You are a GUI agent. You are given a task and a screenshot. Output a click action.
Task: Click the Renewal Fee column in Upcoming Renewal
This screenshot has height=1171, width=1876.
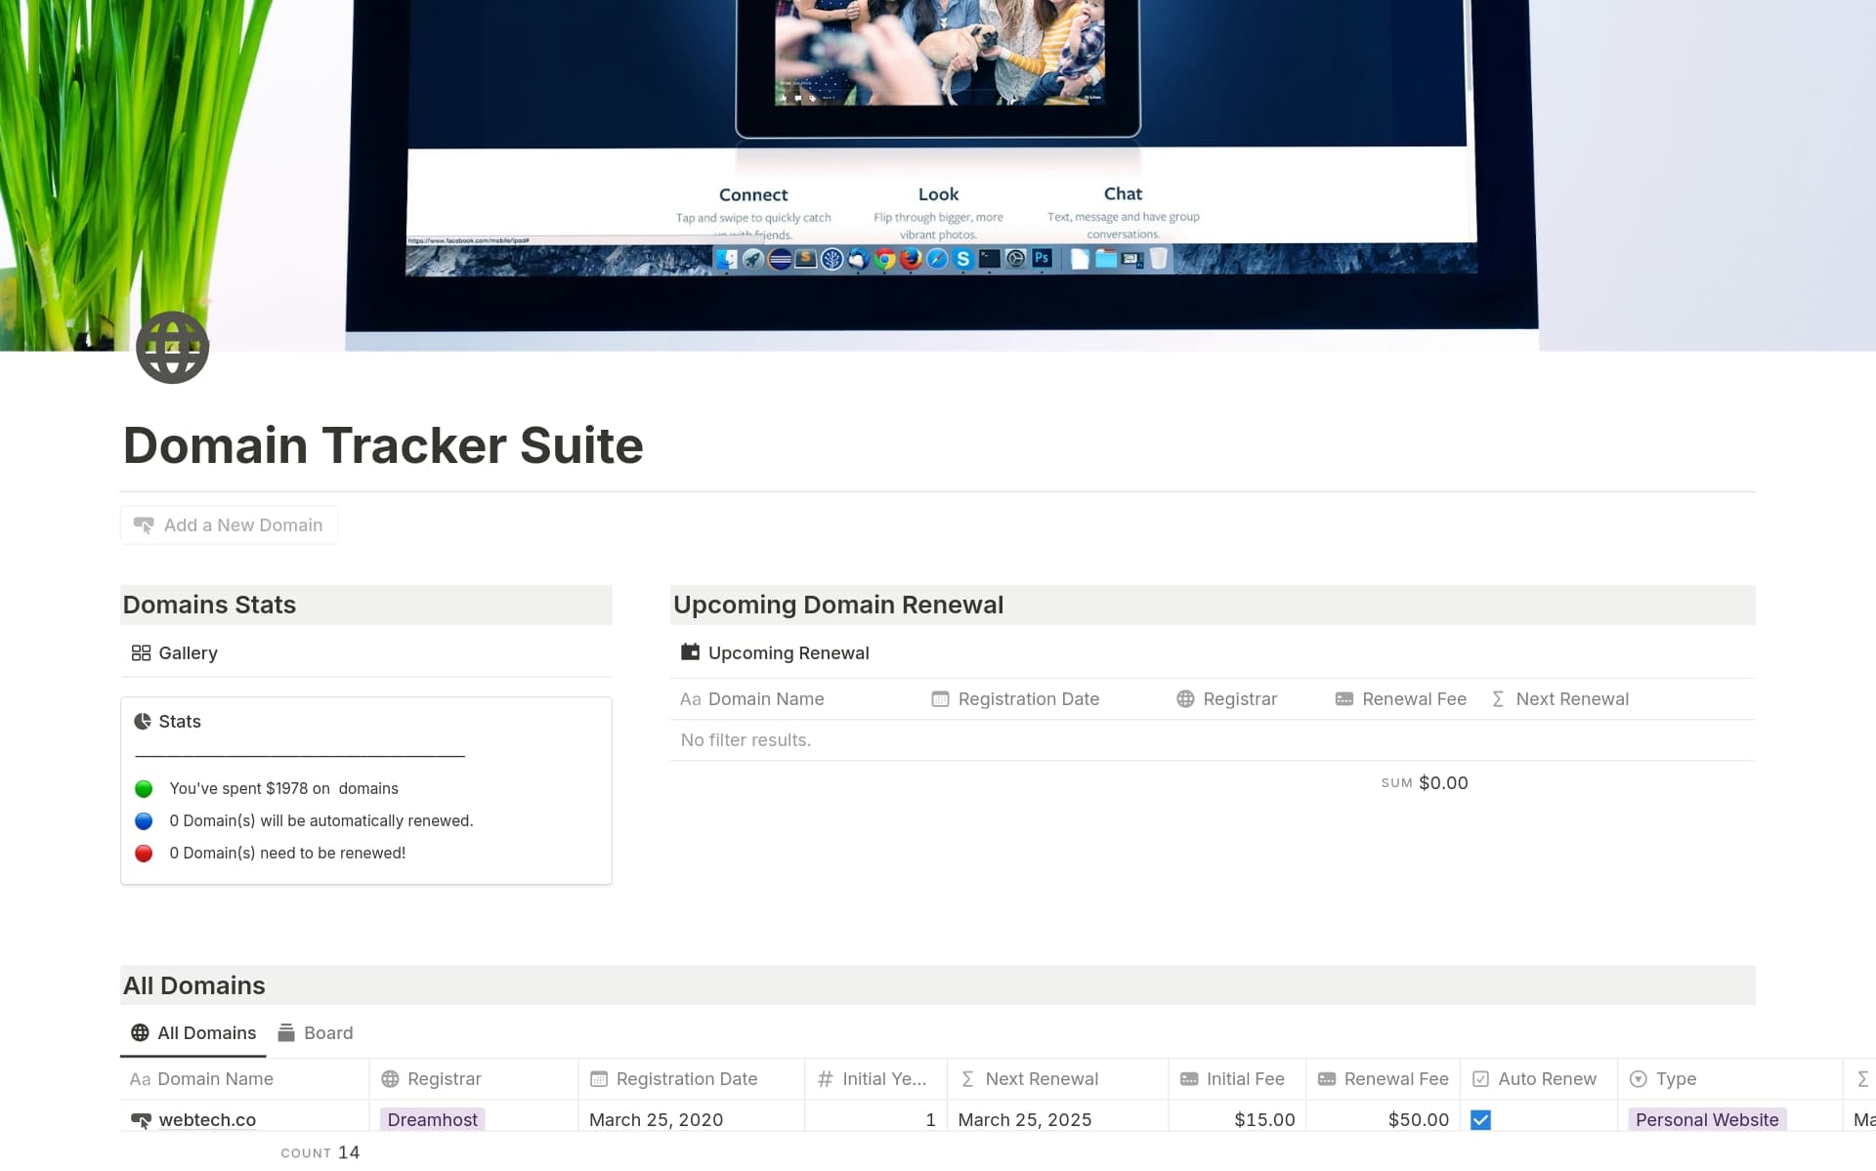[1401, 699]
